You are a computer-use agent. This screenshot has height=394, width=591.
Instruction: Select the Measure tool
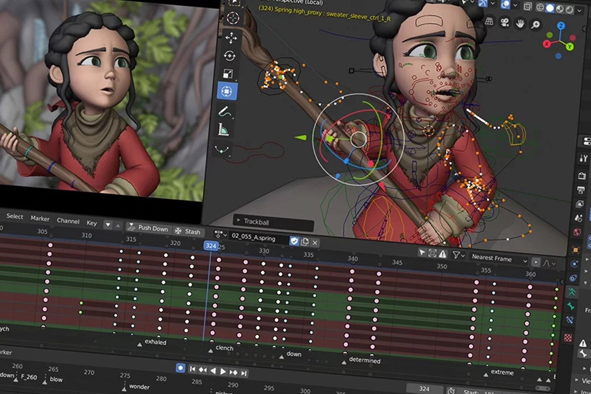point(224,129)
